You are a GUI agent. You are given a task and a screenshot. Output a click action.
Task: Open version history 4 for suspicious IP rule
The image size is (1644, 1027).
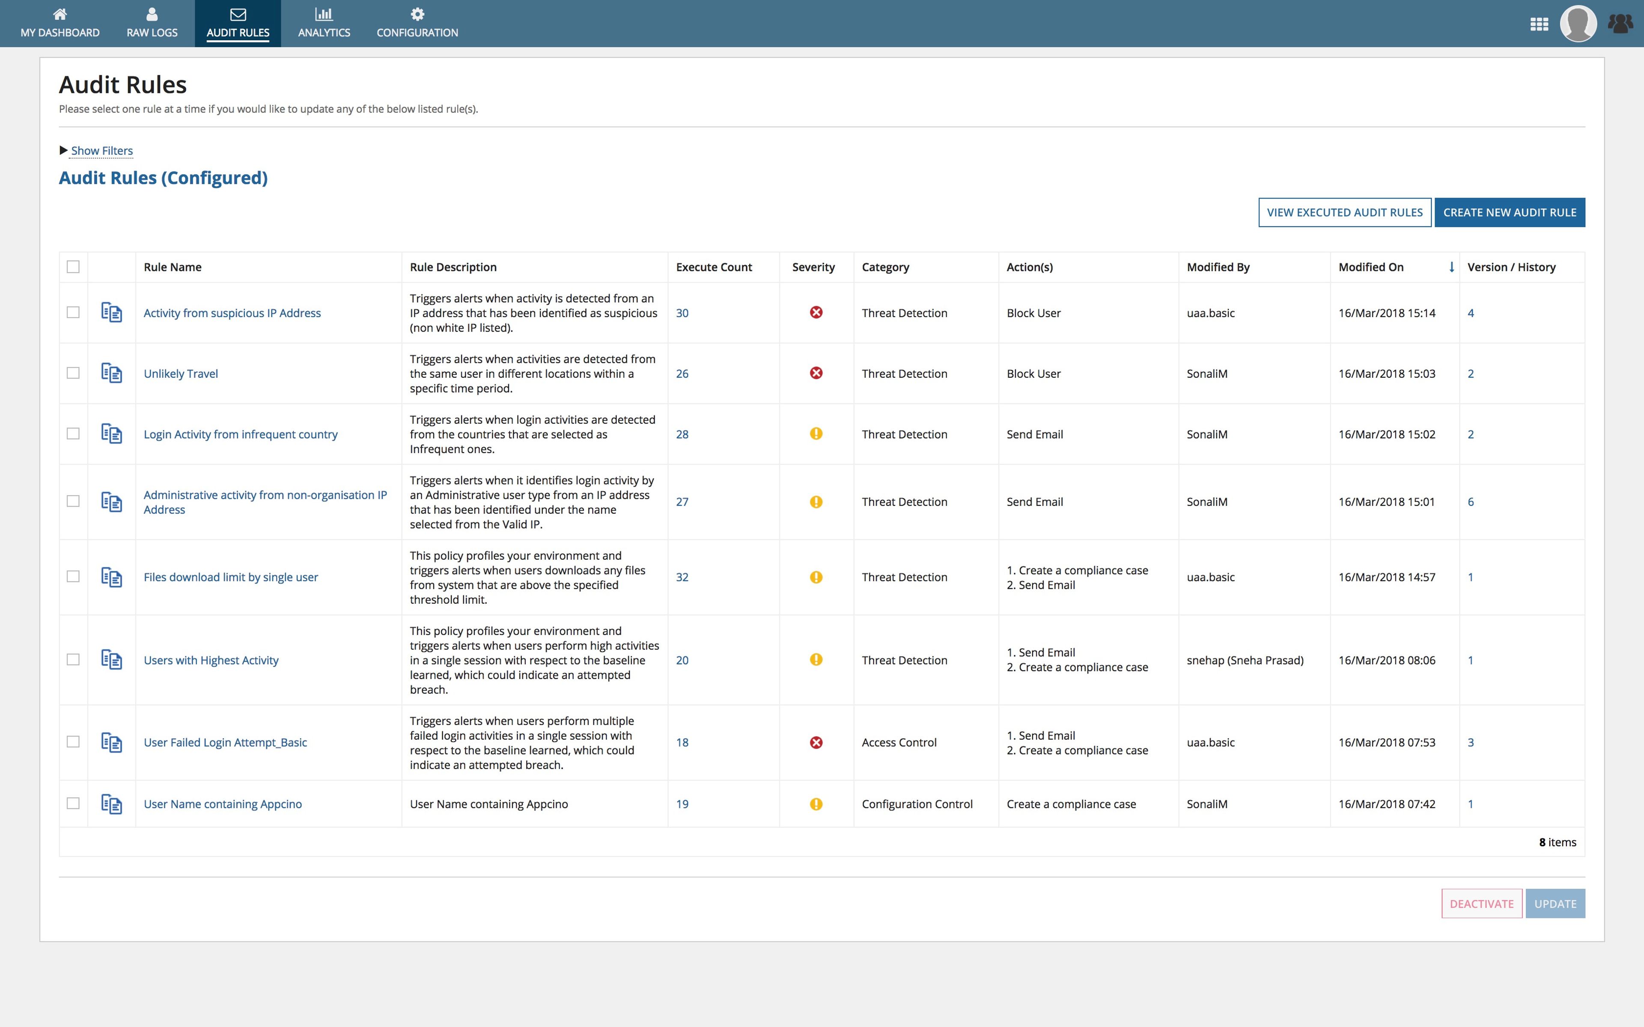point(1471,313)
